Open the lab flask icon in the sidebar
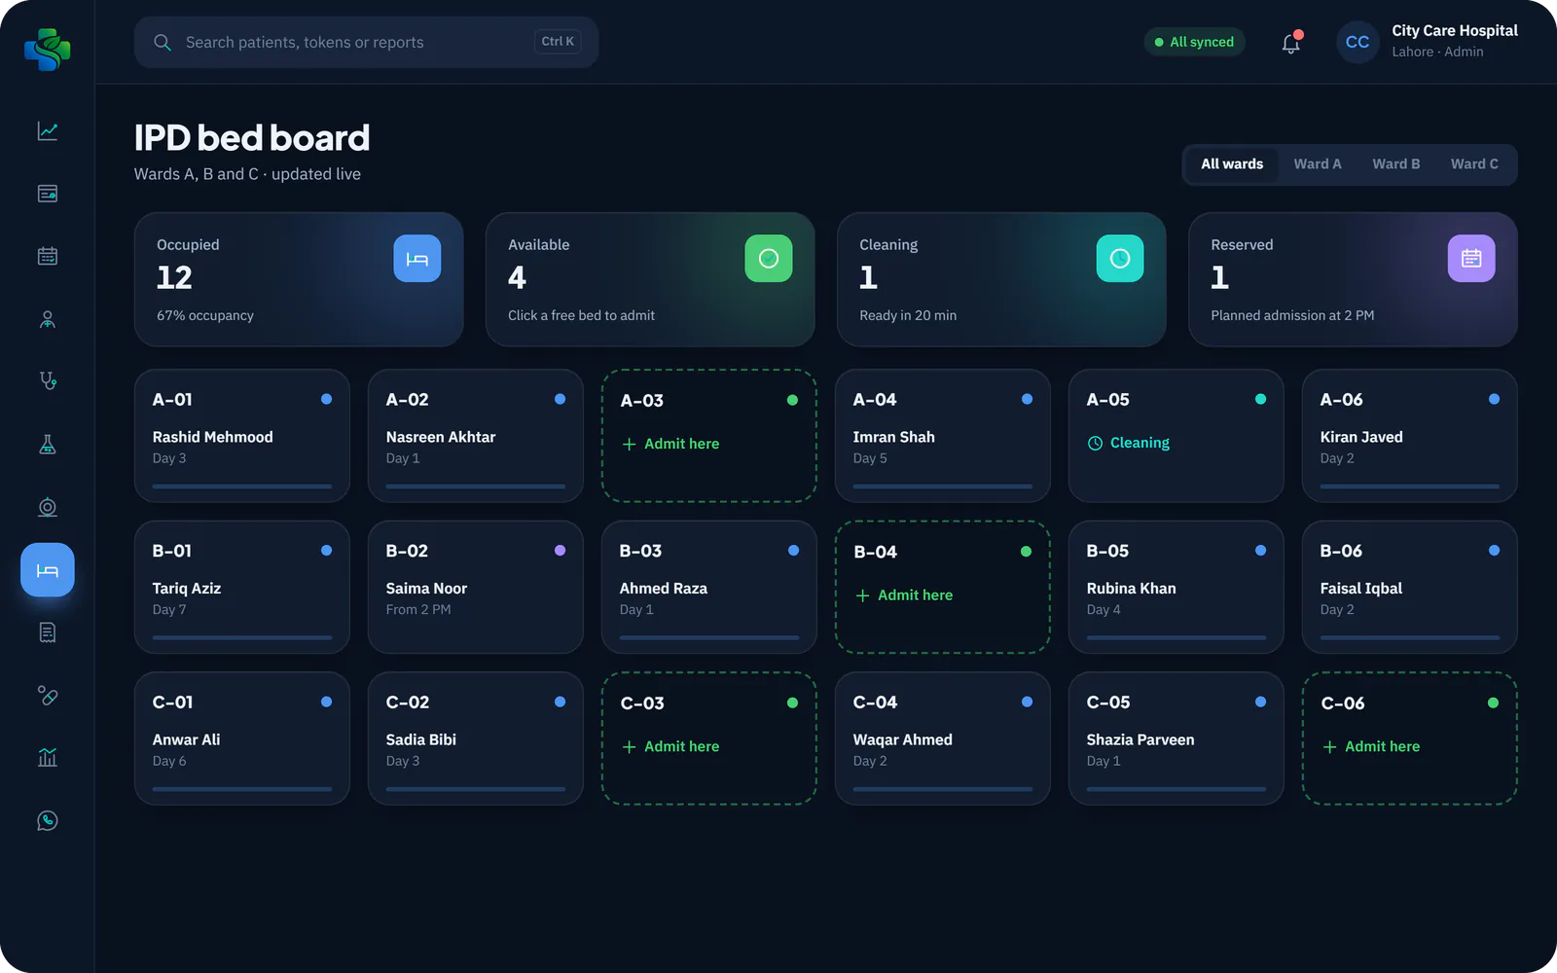1557x973 pixels. click(x=48, y=445)
